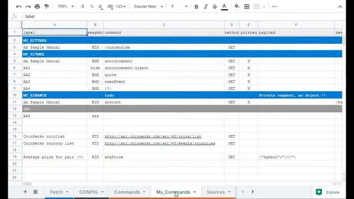Open the Fetch tab options arrow

click(x=67, y=192)
